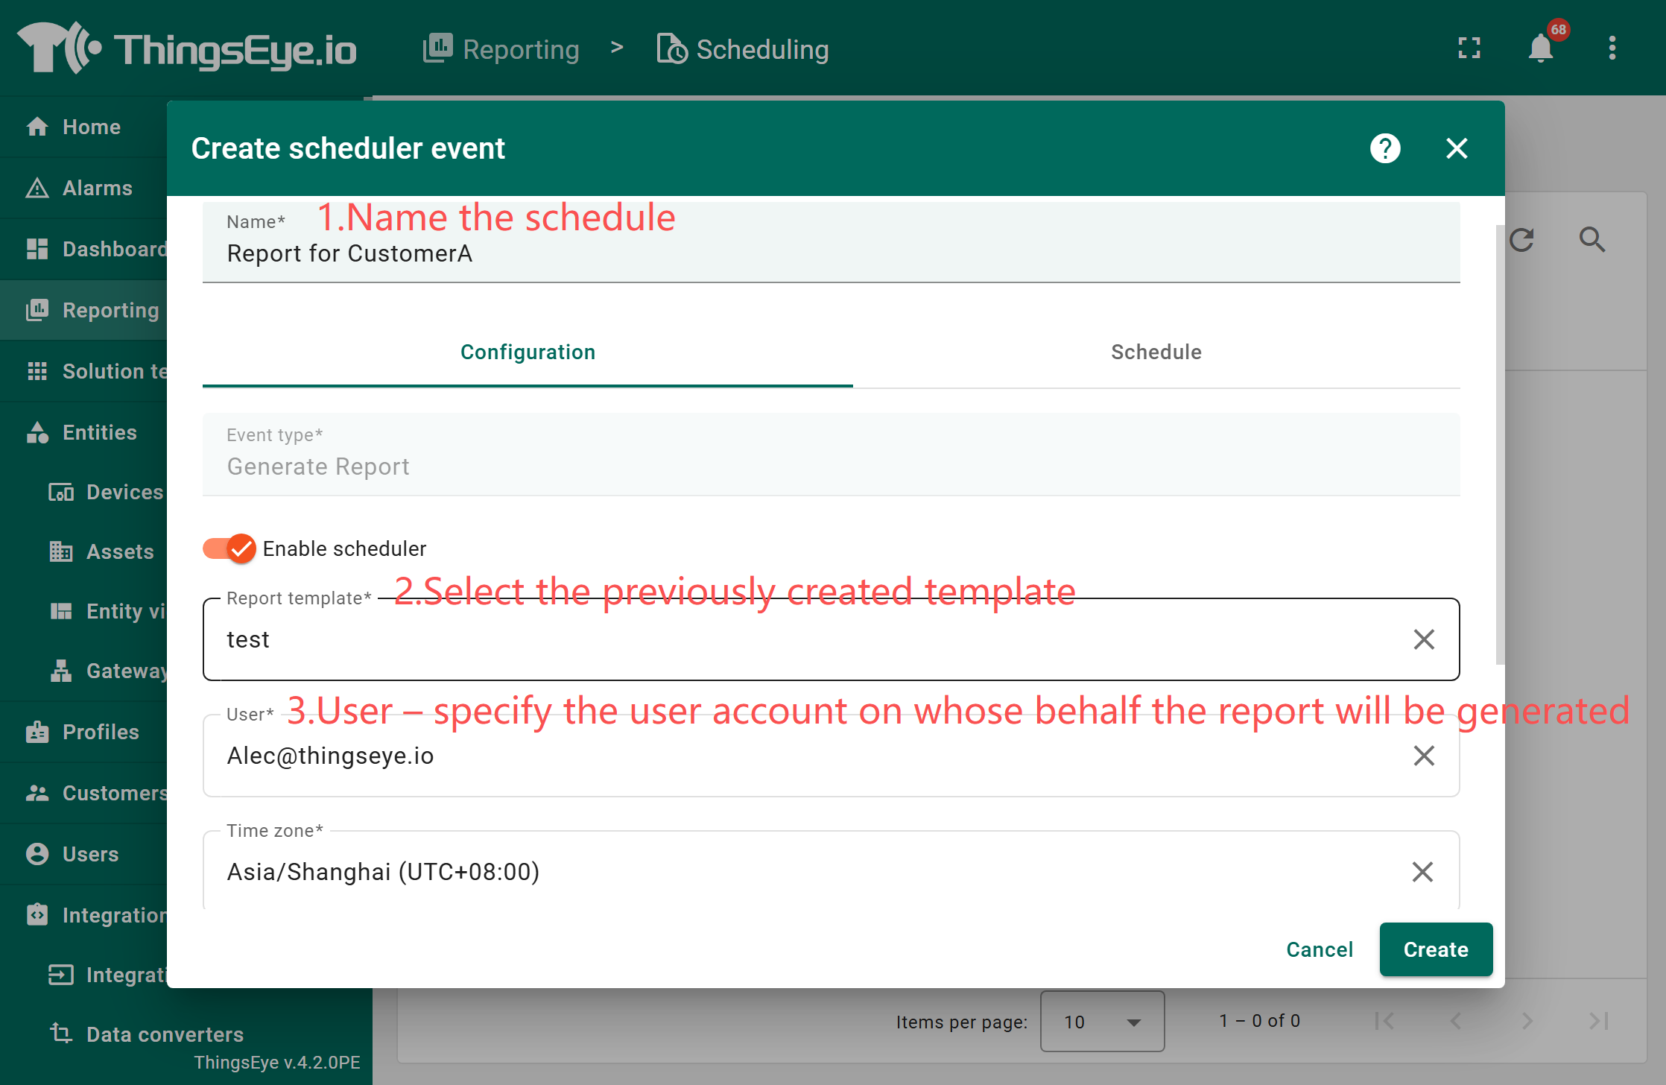Image resolution: width=1666 pixels, height=1085 pixels.
Task: Clear the Time zone selection
Action: coord(1422,872)
